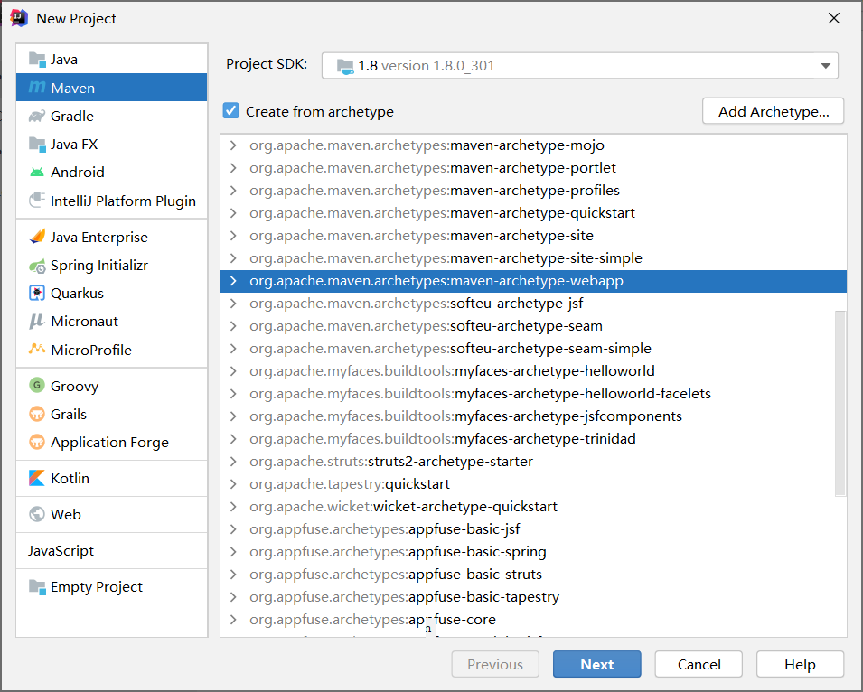
Task: Select Kotlin project type label
Action: tap(70, 478)
